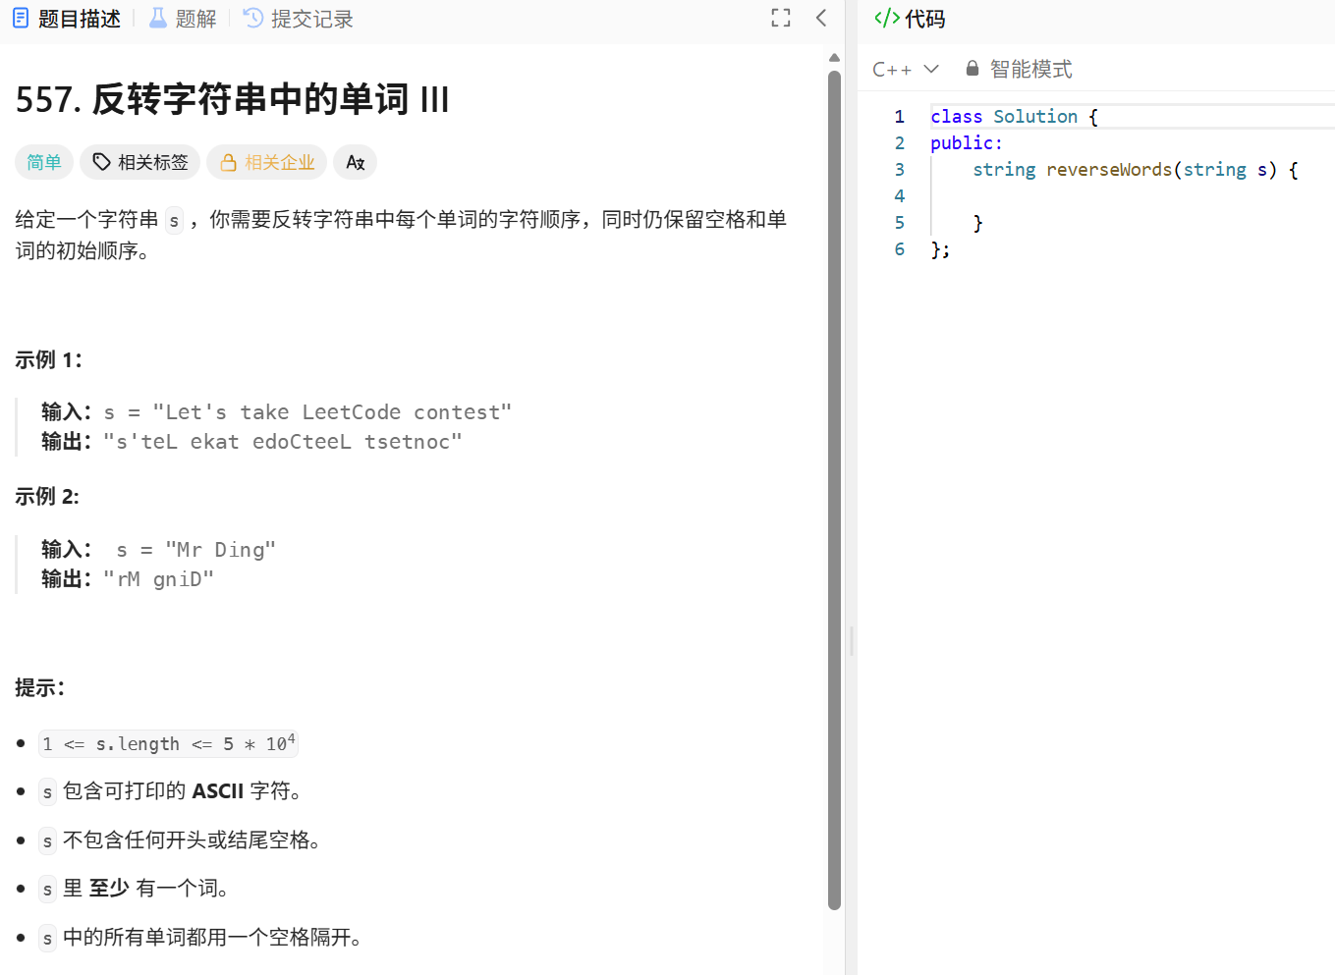Click the 简单 difficulty label
Viewport: 1335px width, 975px height.
44,162
